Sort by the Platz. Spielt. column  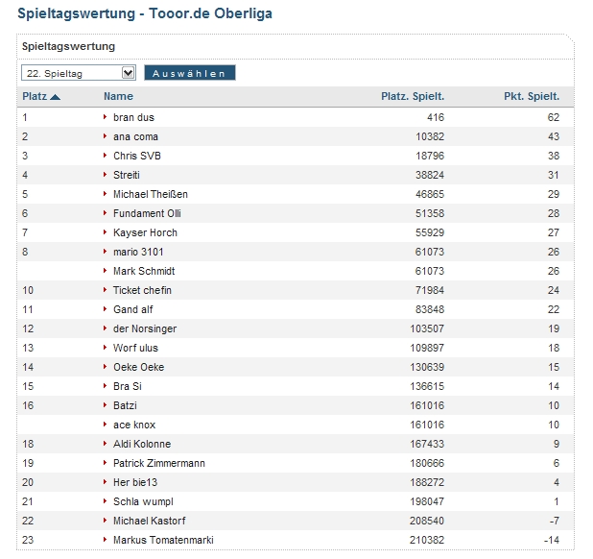tap(413, 96)
